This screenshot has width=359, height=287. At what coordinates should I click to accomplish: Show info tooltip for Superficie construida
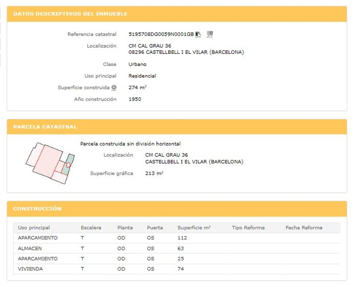[x=114, y=88]
